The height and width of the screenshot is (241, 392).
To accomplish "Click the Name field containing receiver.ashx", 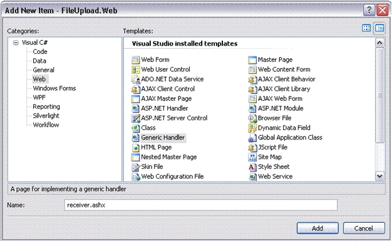I will 201,205.
